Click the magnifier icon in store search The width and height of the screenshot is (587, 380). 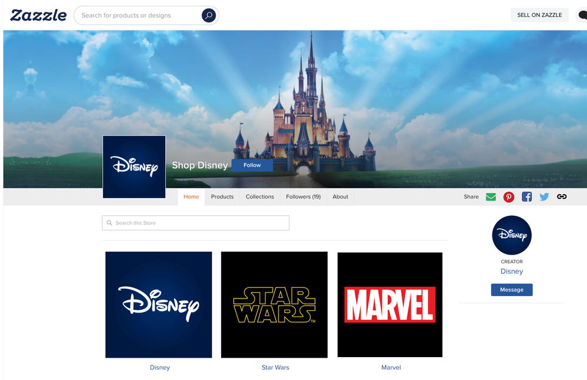point(109,223)
